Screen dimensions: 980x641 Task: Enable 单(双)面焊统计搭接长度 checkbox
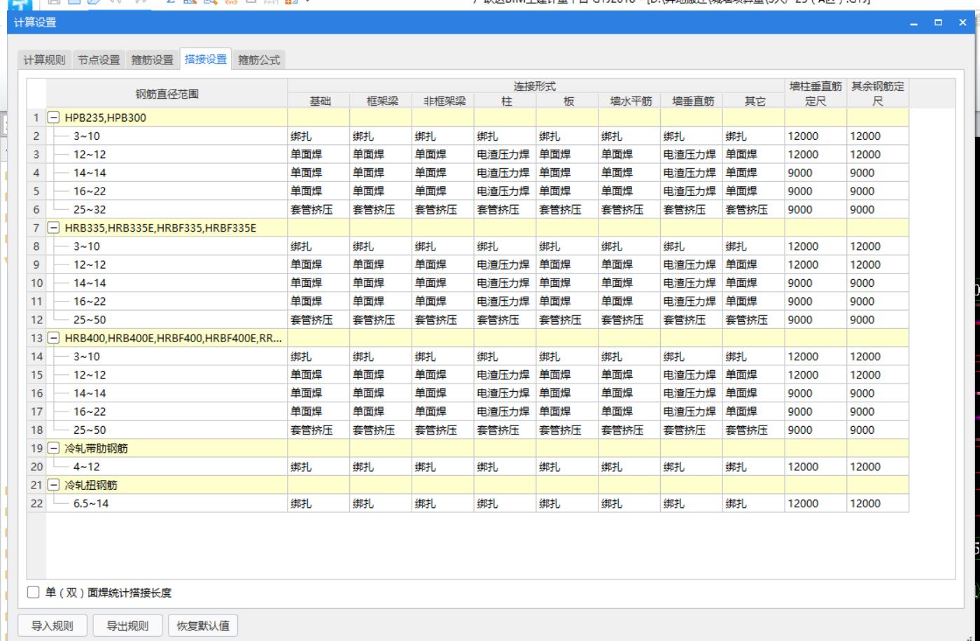click(x=34, y=593)
